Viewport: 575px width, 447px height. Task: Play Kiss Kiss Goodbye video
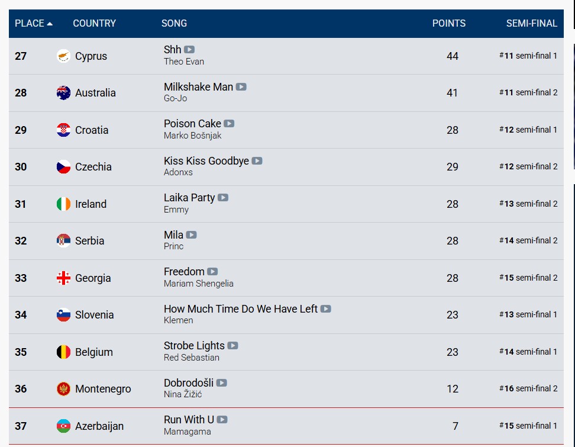(257, 160)
